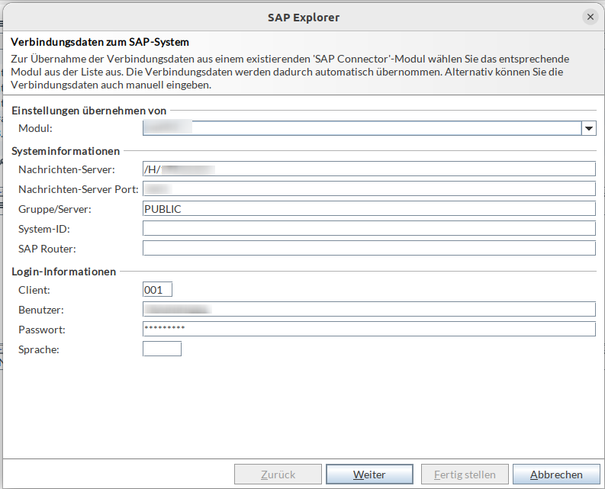The image size is (605, 489).
Task: Close the SAP Explorer dialog window
Action: click(x=590, y=16)
